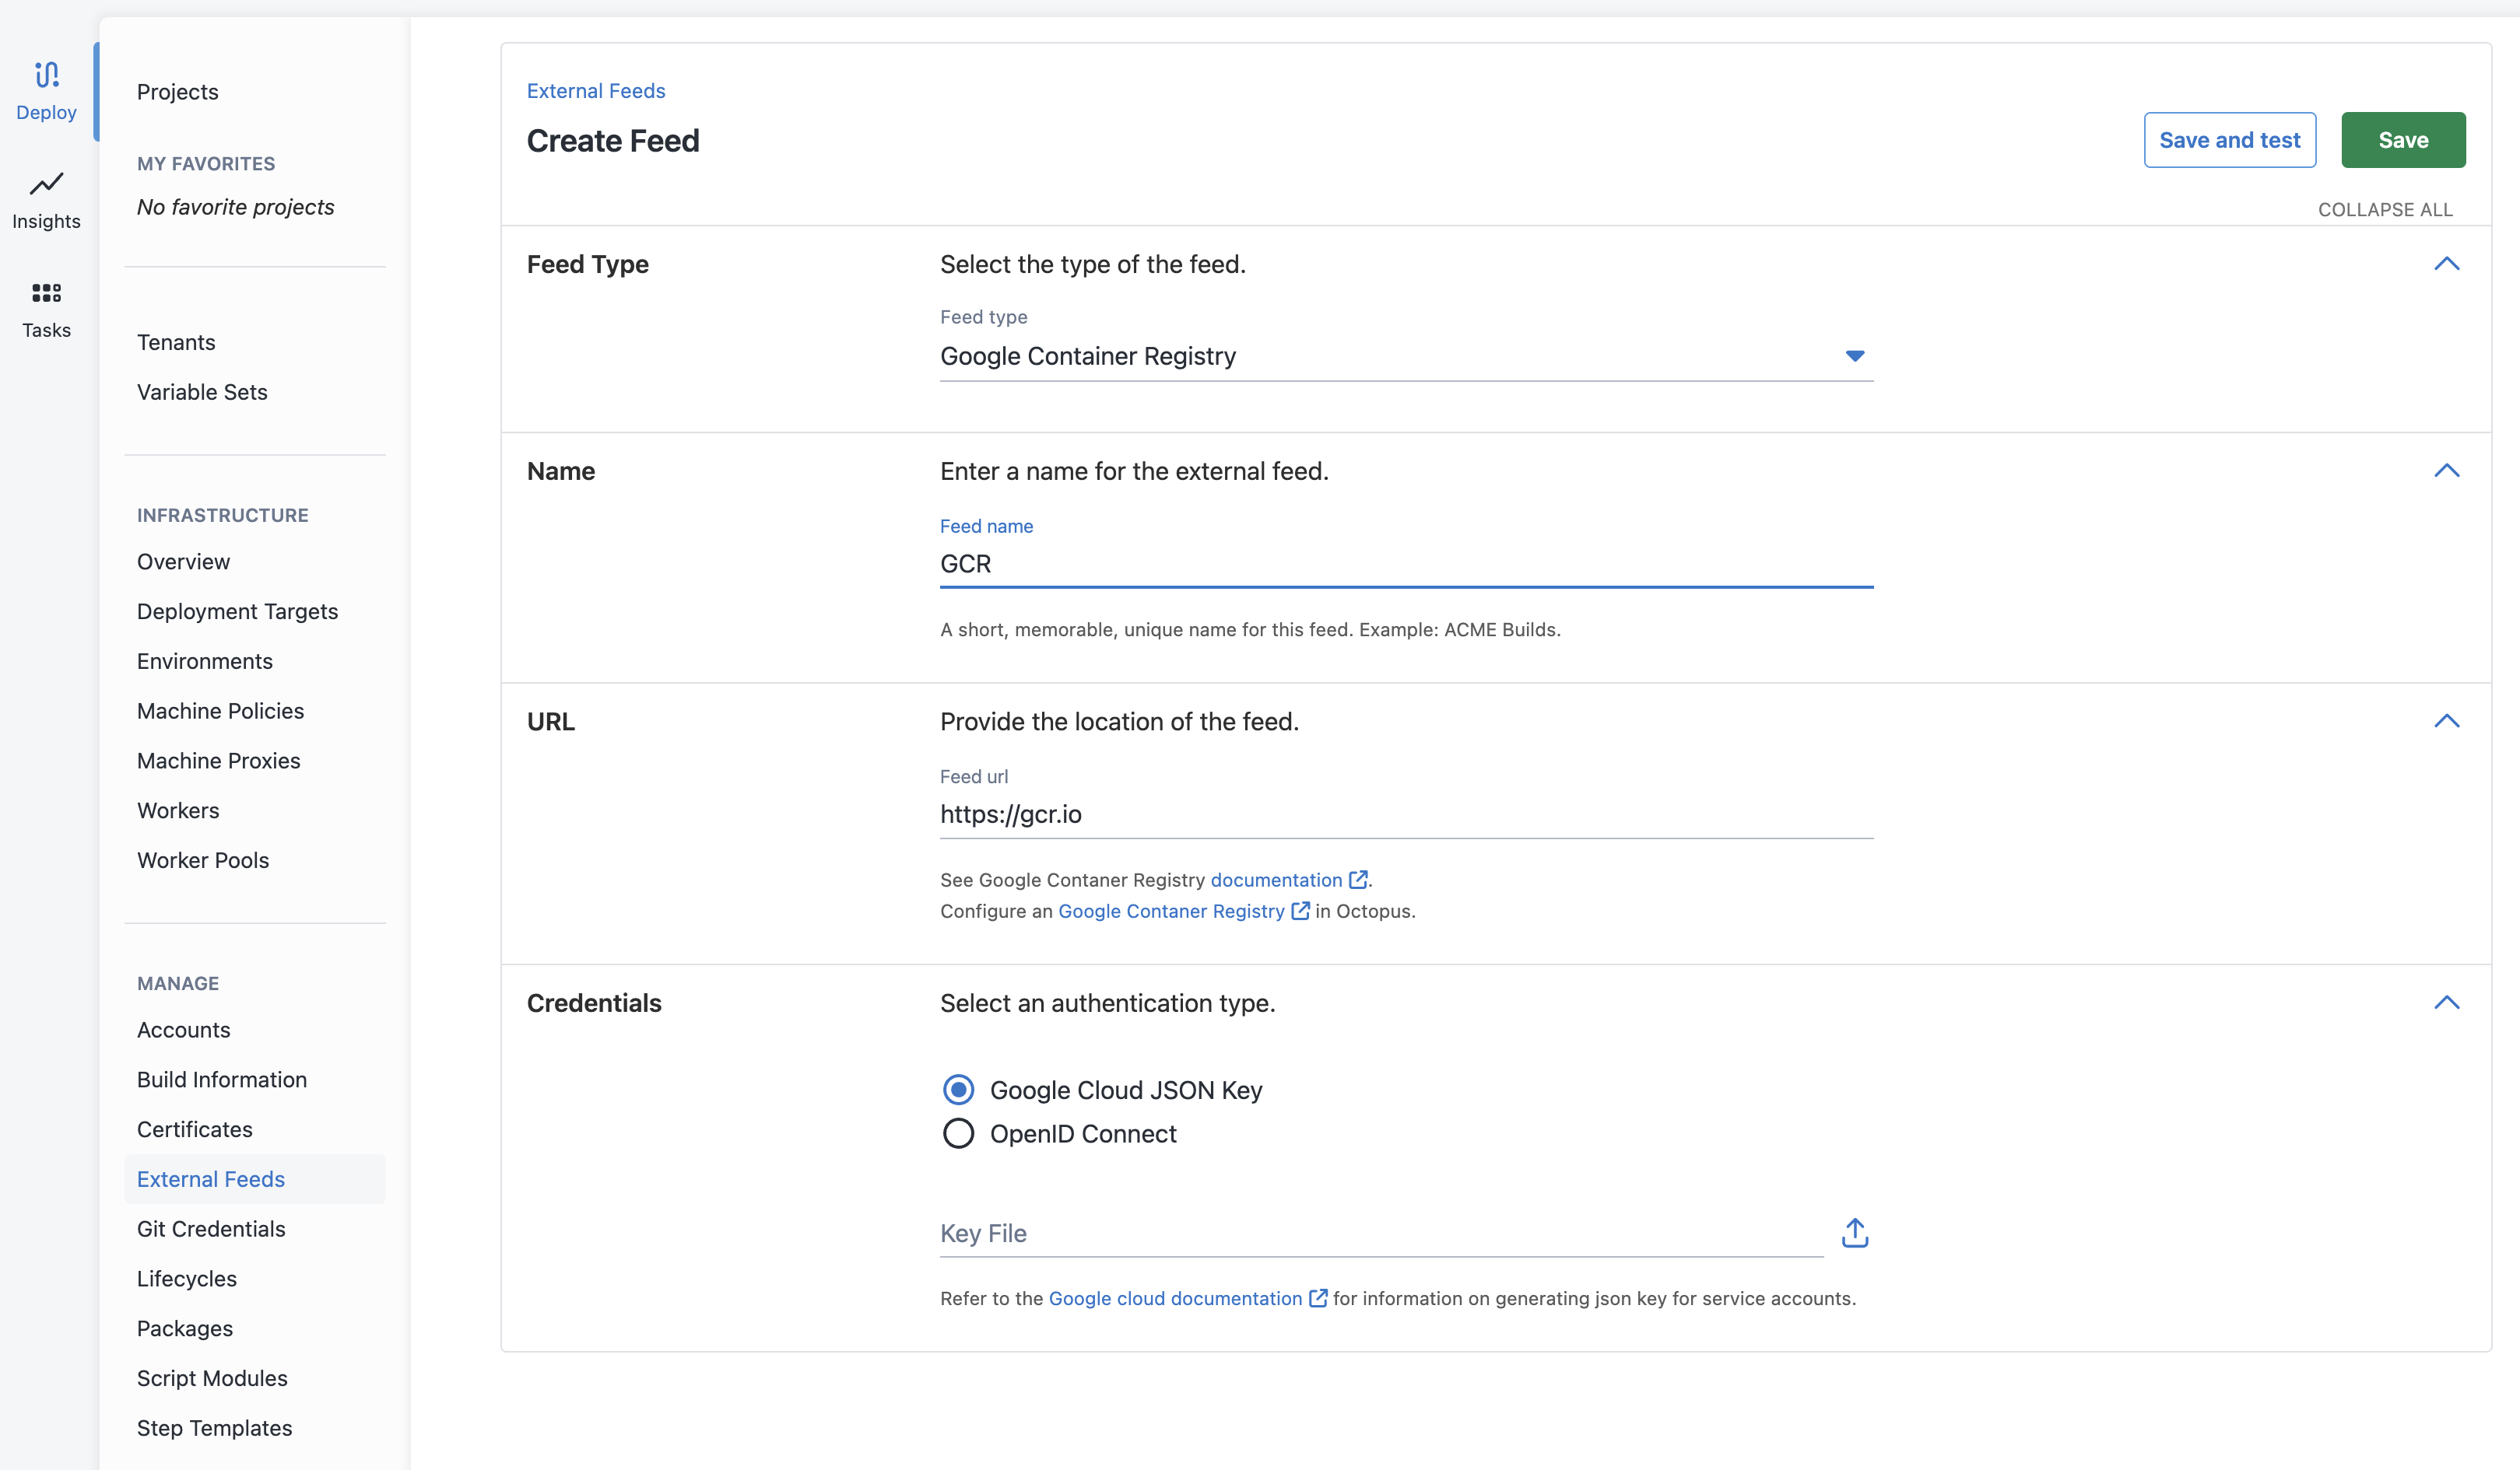Open Build Information page
The width and height of the screenshot is (2520, 1470).
point(222,1080)
